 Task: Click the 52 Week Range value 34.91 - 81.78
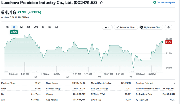pyautogui.click(x=79, y=89)
